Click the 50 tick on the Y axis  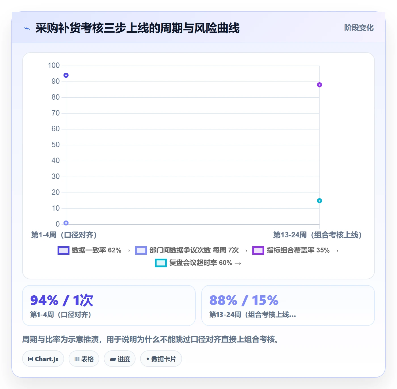point(56,145)
